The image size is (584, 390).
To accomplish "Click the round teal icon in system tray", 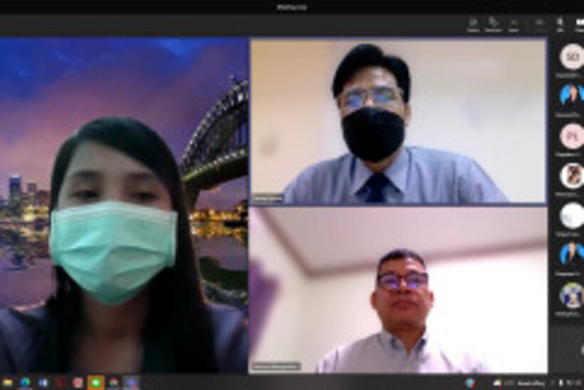I will click(x=470, y=383).
